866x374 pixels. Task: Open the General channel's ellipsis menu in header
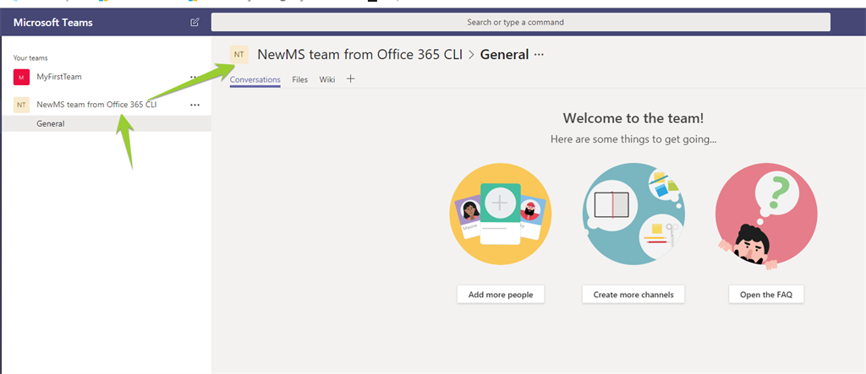point(540,55)
